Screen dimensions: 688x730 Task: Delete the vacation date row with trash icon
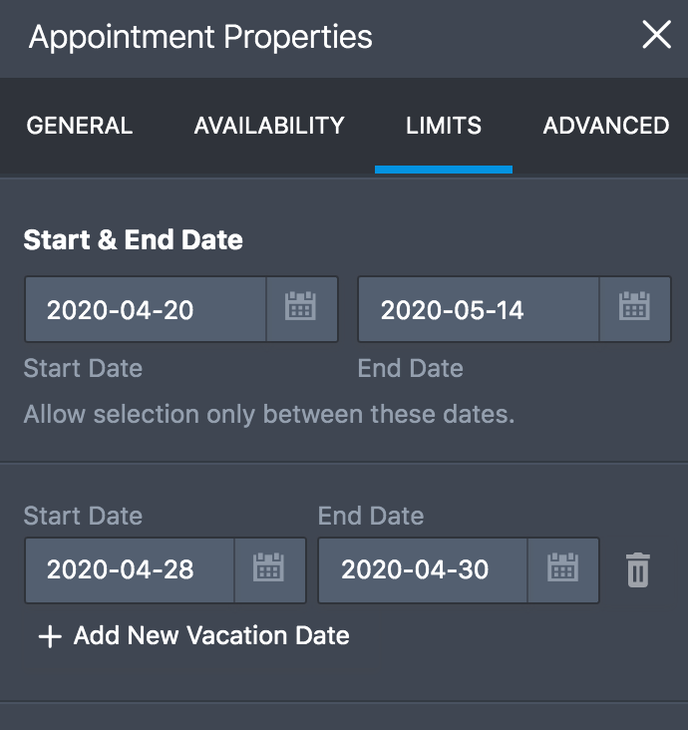point(638,570)
